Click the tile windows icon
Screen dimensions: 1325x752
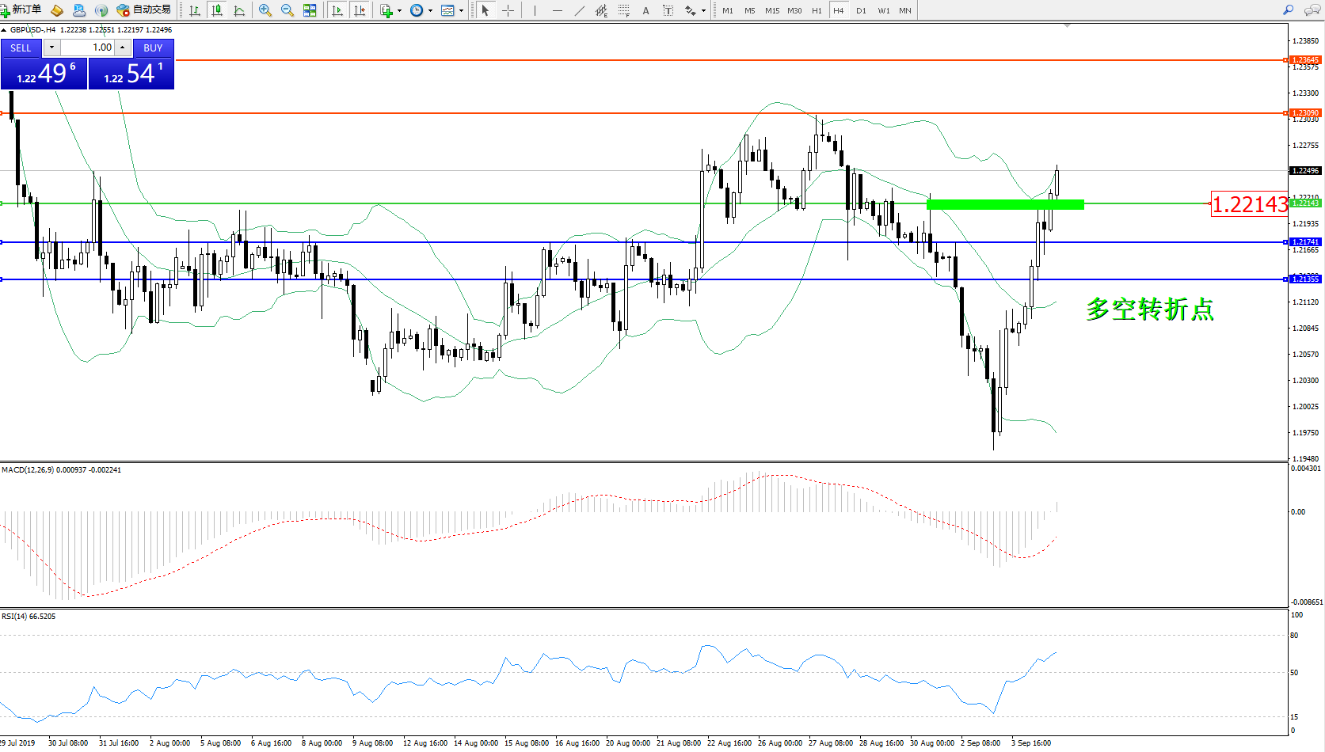(x=310, y=10)
